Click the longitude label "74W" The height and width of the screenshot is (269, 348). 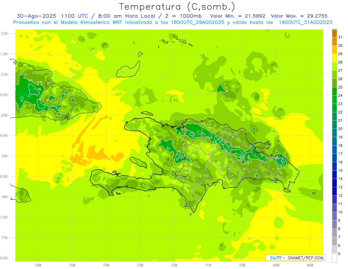[x=106, y=265]
